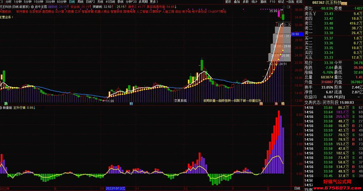Click the 财 marker icon on chart bottom

click(131, 104)
